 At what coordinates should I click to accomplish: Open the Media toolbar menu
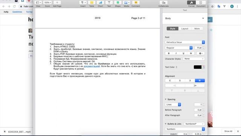click(x=127, y=3)
